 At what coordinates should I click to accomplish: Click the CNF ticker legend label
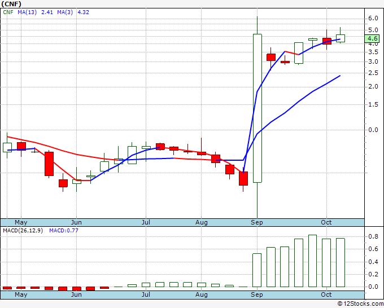point(8,12)
